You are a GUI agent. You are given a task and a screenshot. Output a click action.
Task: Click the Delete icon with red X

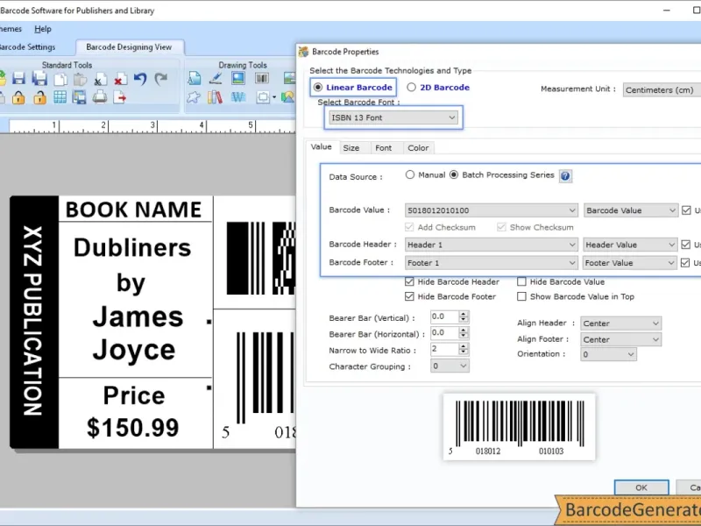point(120,79)
